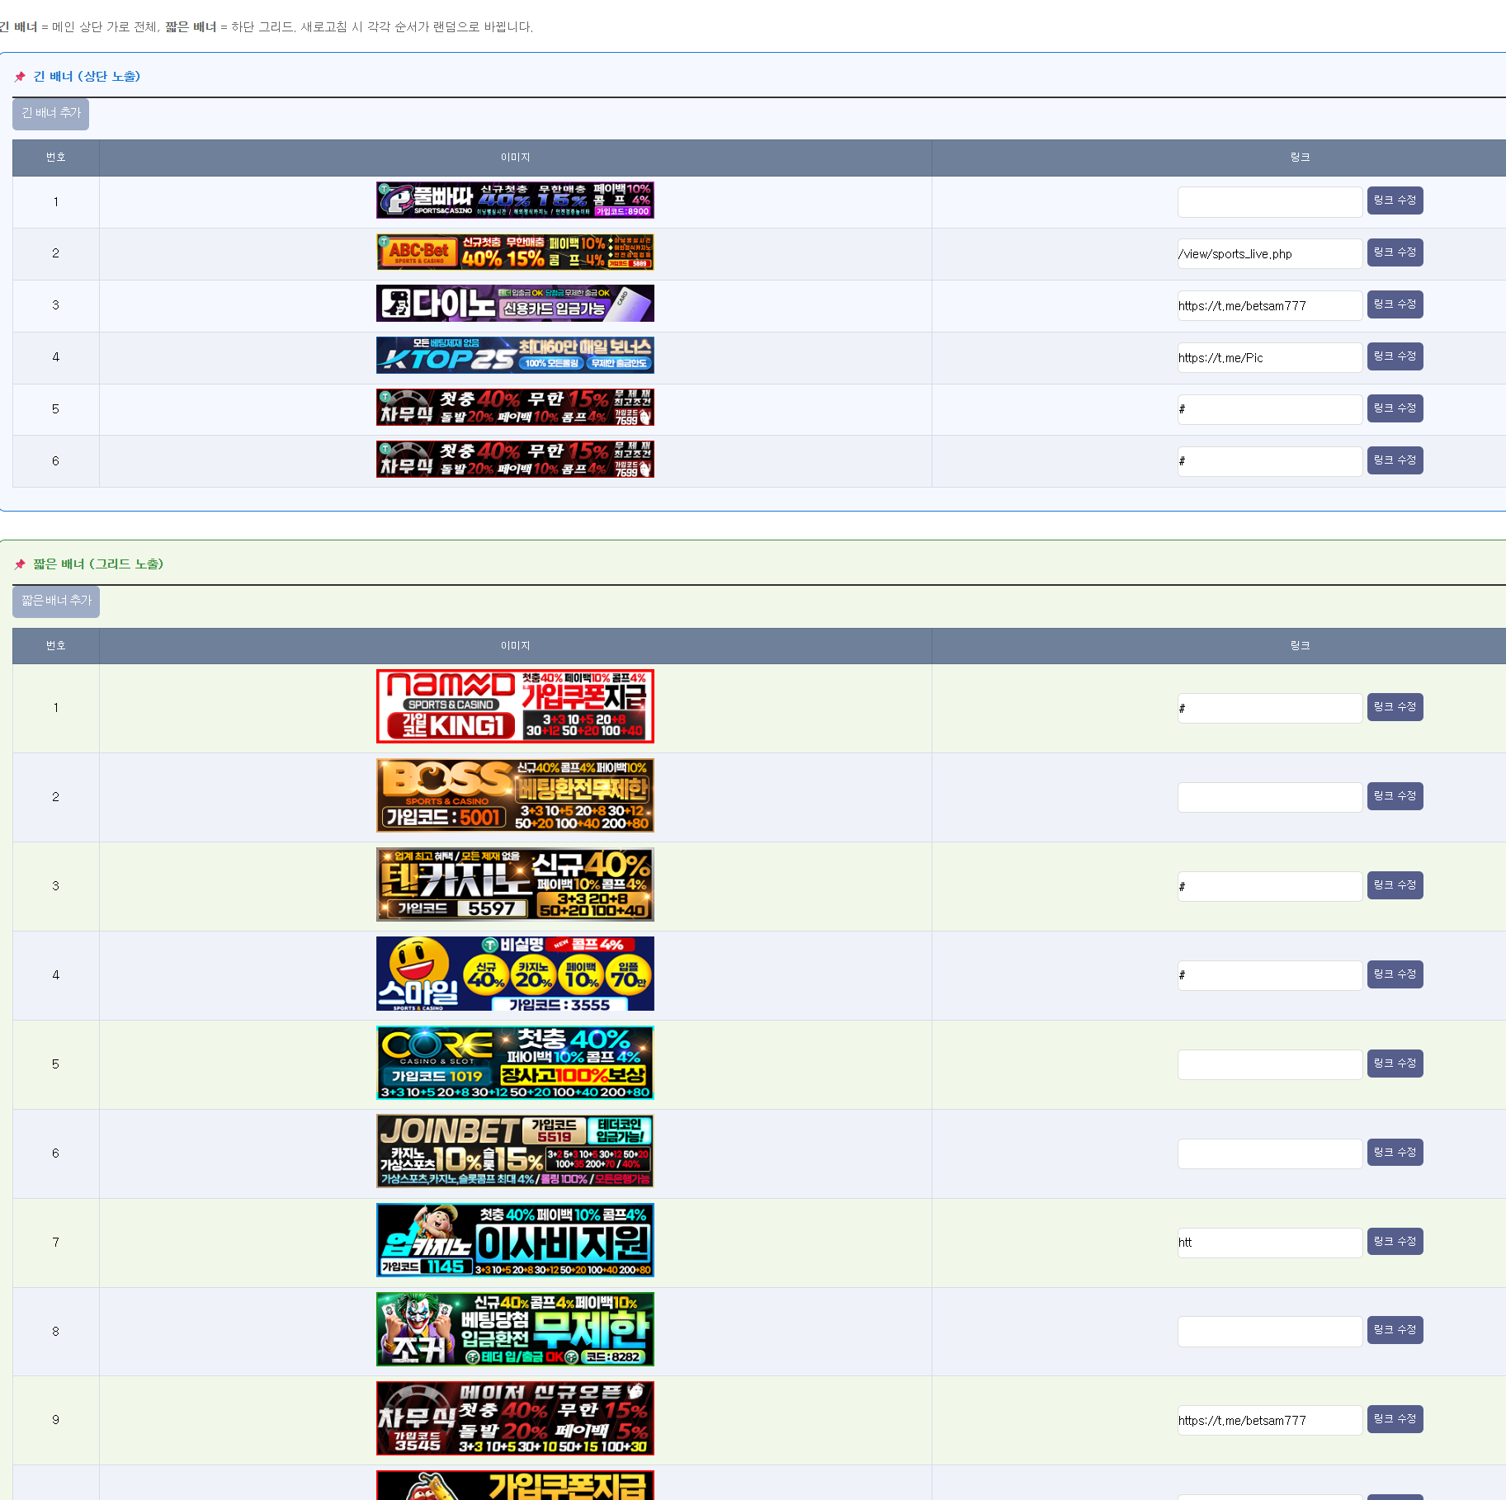
Task: Click the empty link field for 풀빠따 banner
Action: coord(1269,202)
